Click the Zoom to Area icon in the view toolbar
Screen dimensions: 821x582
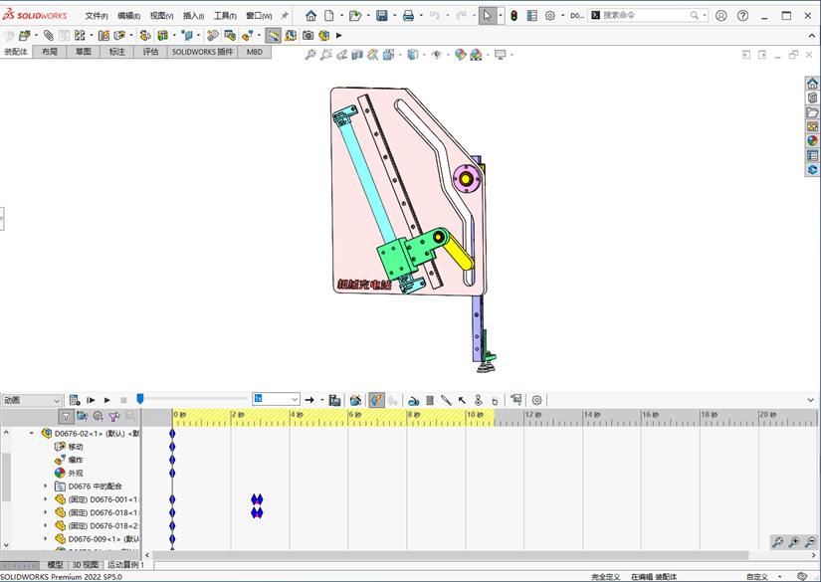point(326,55)
